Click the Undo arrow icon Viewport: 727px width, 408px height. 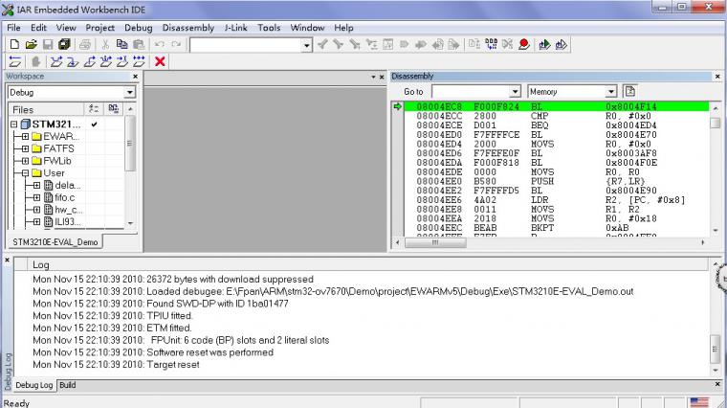coord(160,45)
